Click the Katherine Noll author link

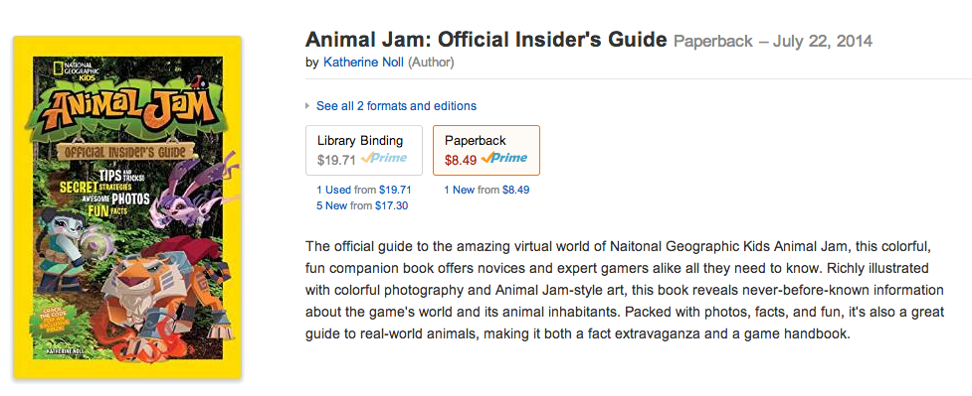(363, 63)
